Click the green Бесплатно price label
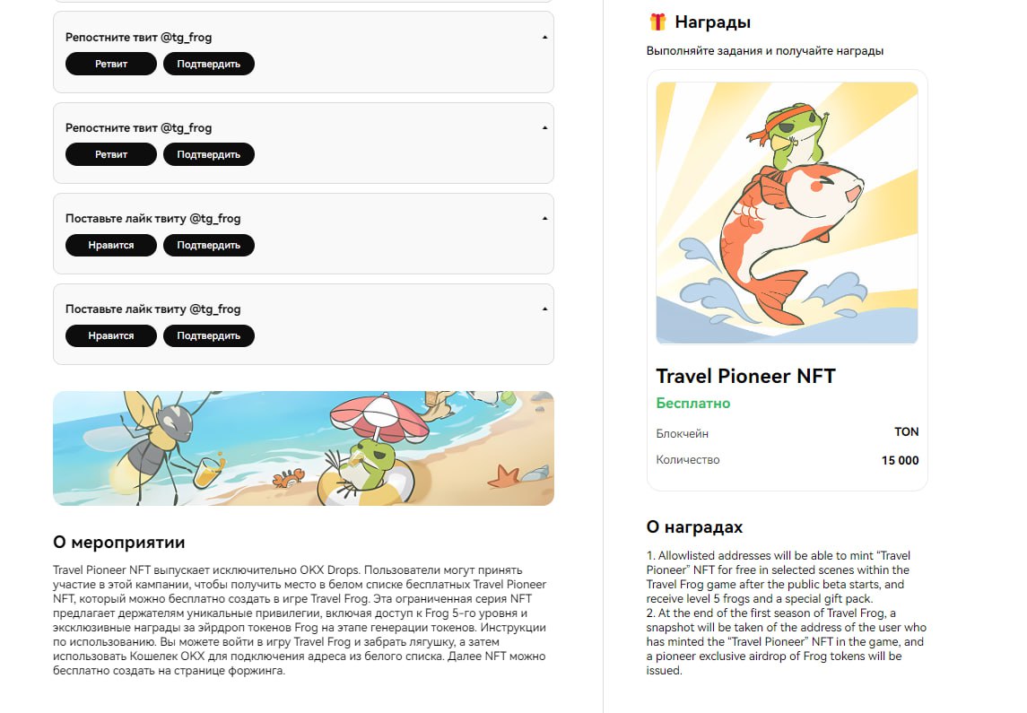 point(693,404)
